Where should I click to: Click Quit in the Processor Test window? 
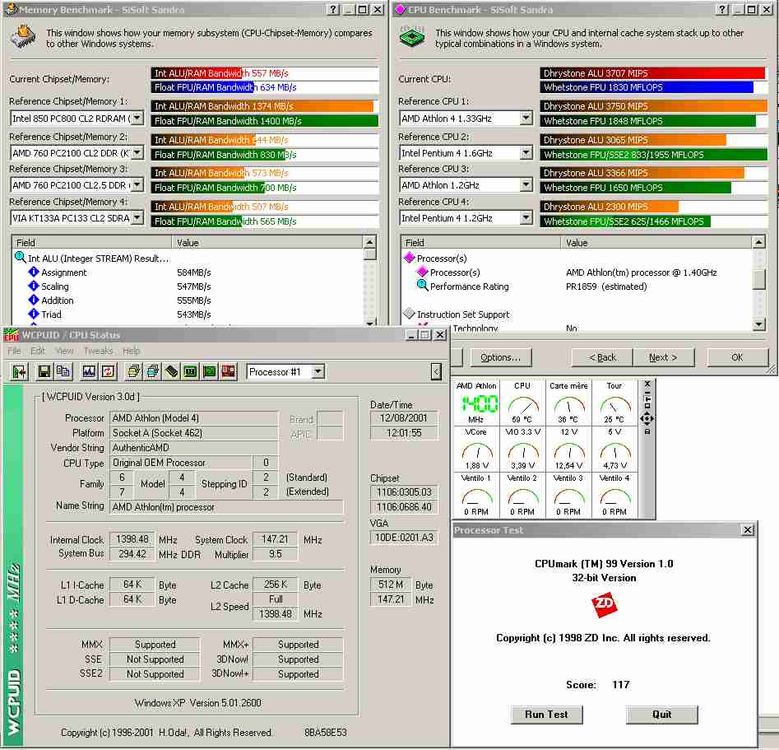661,715
